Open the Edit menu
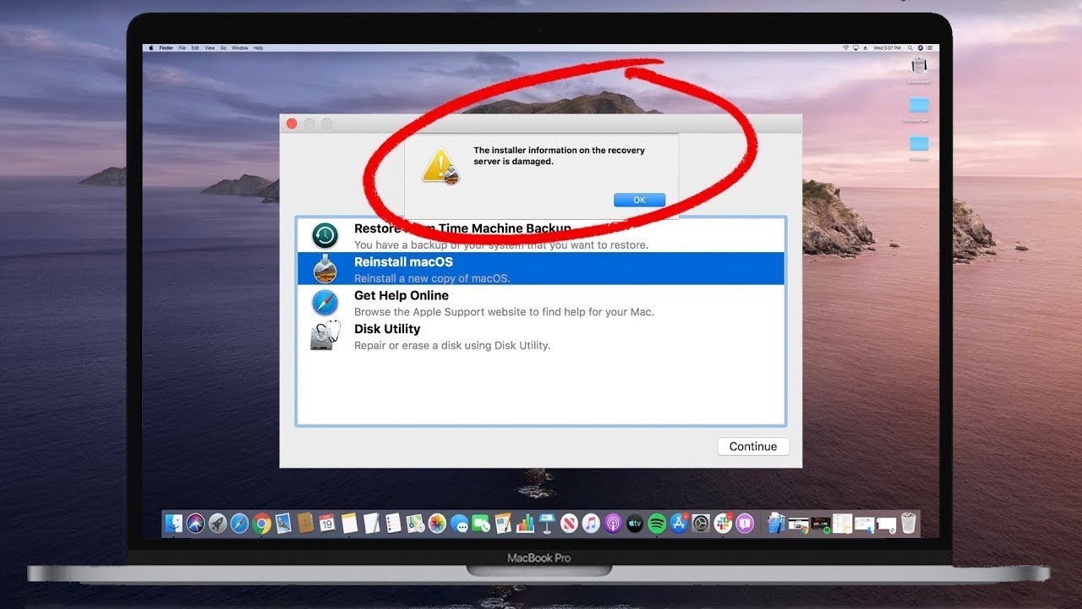Viewport: 1082px width, 609px height. click(x=195, y=48)
